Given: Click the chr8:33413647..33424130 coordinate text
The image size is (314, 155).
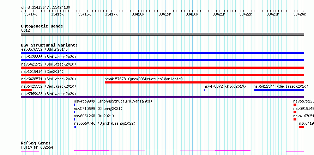Looking at the screenshot, I should point(46,8).
